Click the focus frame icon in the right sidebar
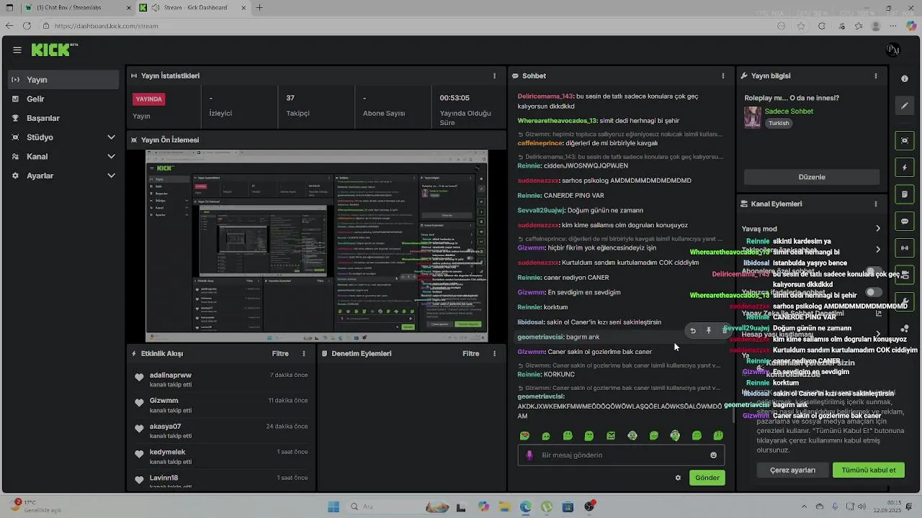 (x=905, y=140)
